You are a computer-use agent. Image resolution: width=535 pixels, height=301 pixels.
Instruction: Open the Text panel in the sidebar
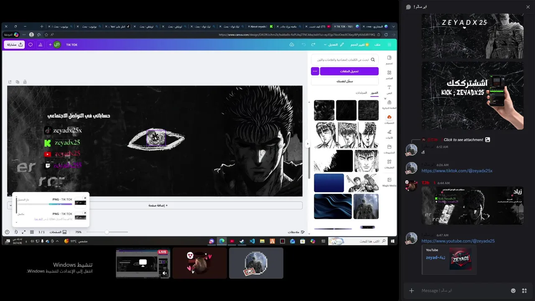(x=389, y=89)
